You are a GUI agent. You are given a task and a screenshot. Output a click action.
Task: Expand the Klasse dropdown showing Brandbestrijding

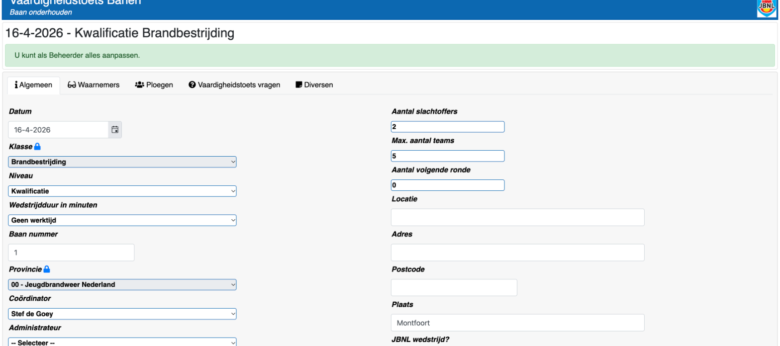click(x=122, y=162)
